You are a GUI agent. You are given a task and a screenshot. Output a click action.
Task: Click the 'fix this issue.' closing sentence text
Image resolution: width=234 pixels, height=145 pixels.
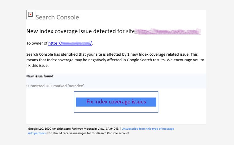[37, 65]
